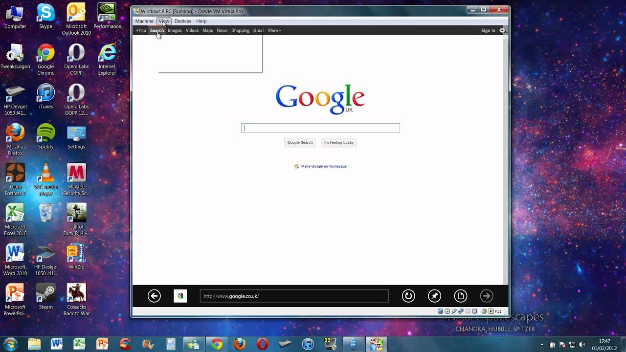Open iTunes desktop shortcut
The image size is (626, 352).
(x=45, y=96)
